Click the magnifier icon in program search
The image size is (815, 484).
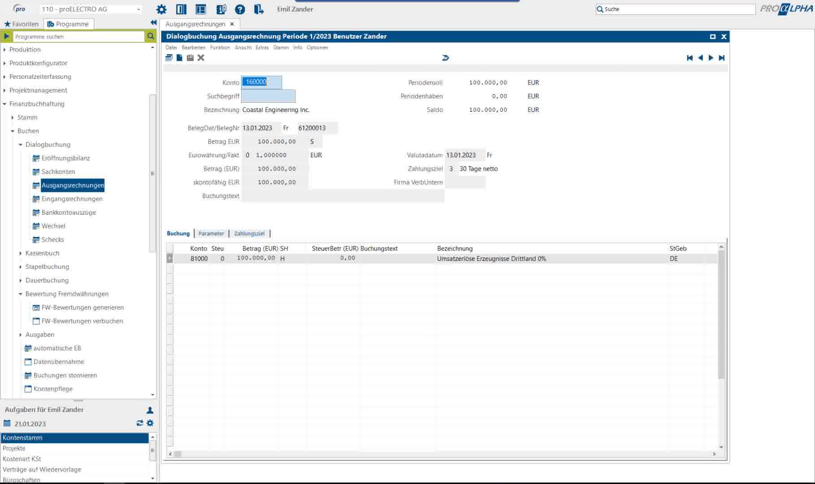click(151, 36)
